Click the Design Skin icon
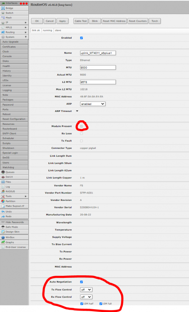This screenshot has width=189, height=312. tap(3, 232)
